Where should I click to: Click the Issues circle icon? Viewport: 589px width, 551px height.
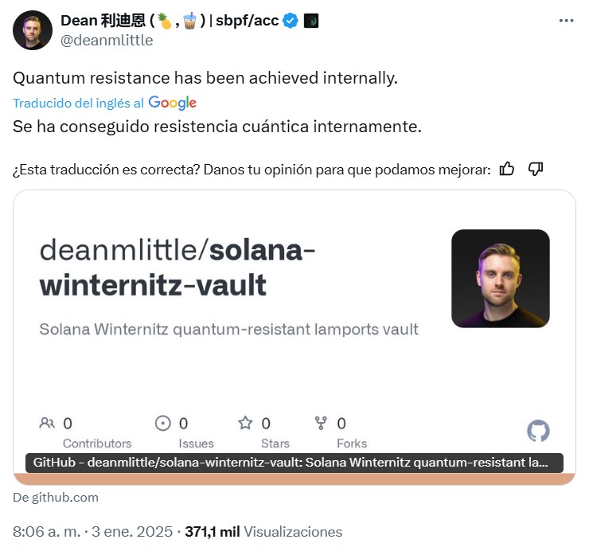[163, 423]
